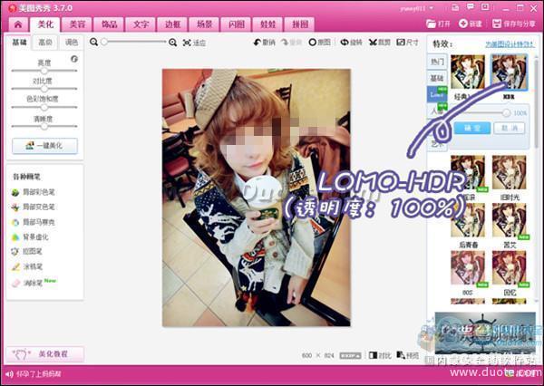Click the 裁剪 crop tool
Screen dimensions: 544x386
(380, 42)
